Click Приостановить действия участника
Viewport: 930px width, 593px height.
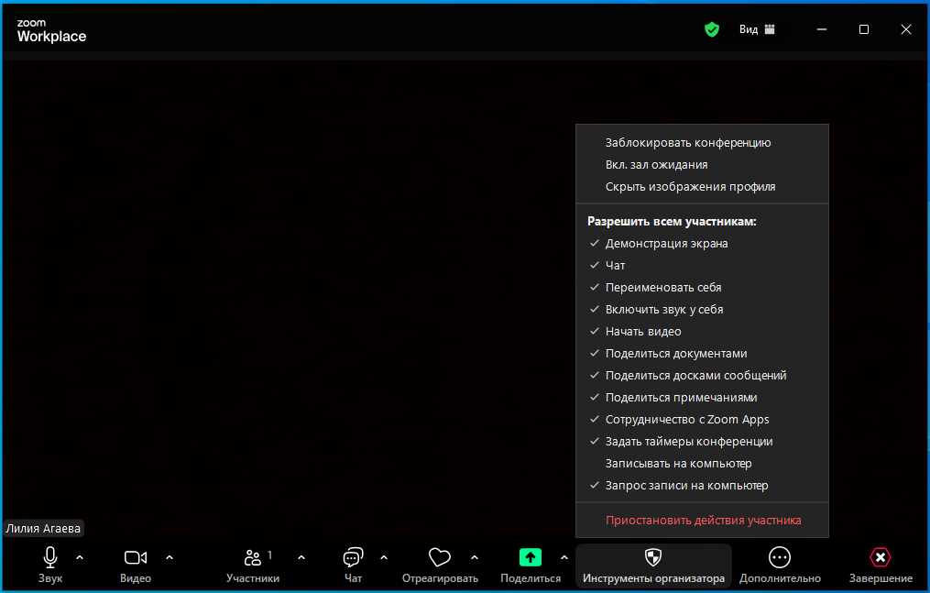(x=702, y=520)
